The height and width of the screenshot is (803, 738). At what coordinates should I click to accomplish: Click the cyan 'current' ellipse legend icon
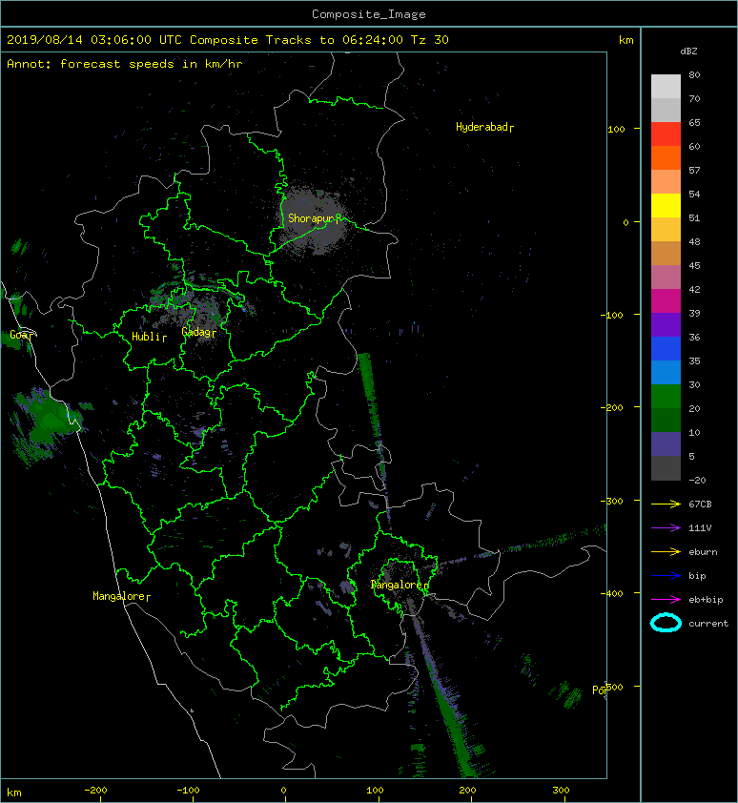coord(666,623)
